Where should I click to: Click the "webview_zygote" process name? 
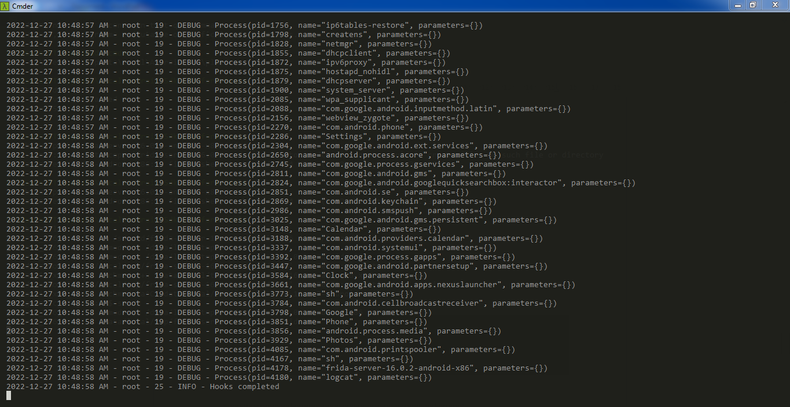[358, 118]
